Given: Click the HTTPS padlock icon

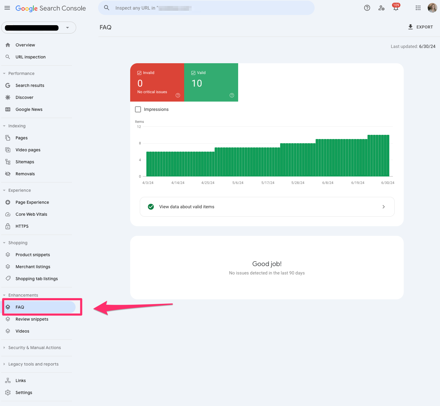Looking at the screenshot, I should click(8, 226).
